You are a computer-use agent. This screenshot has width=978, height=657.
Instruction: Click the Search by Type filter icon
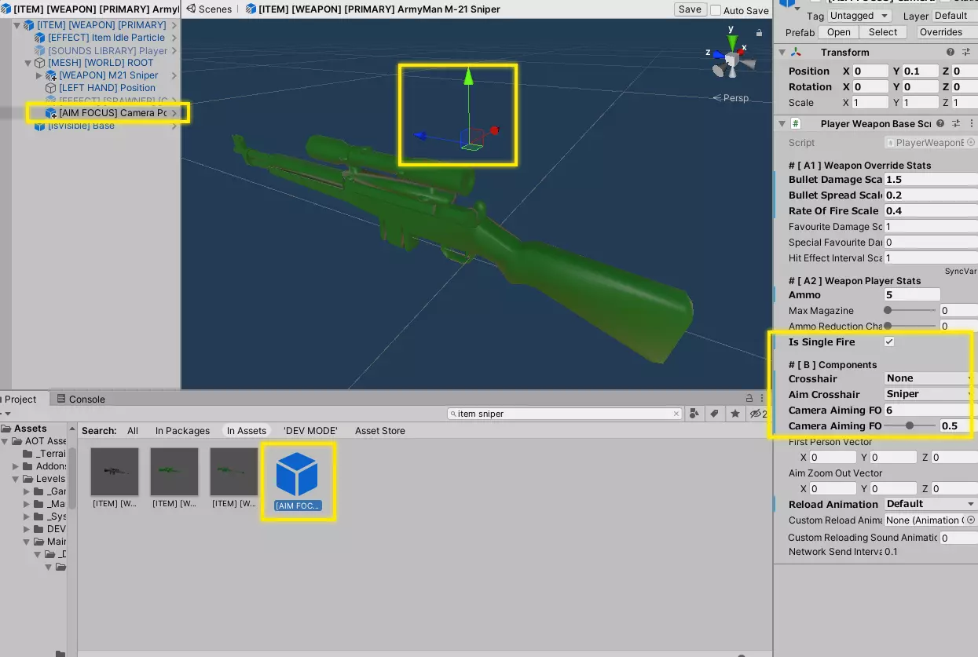coord(694,414)
